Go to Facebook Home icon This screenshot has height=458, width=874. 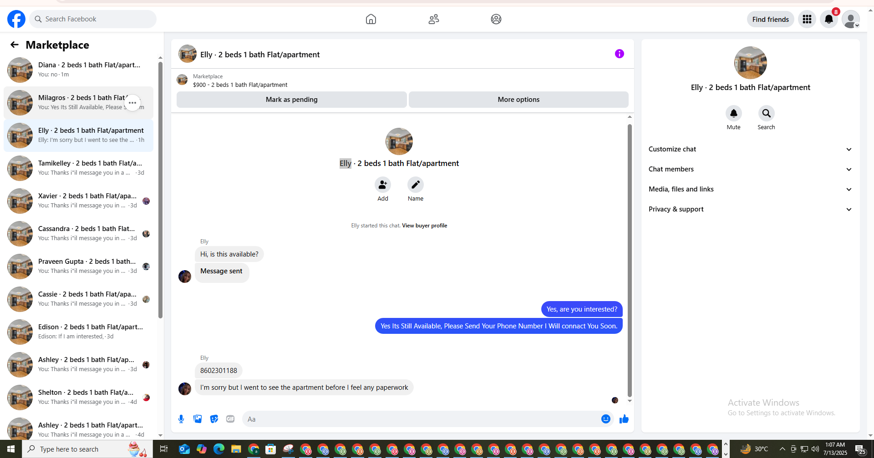(371, 19)
